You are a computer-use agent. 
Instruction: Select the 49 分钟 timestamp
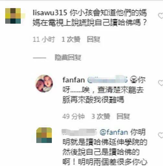(73, 116)
